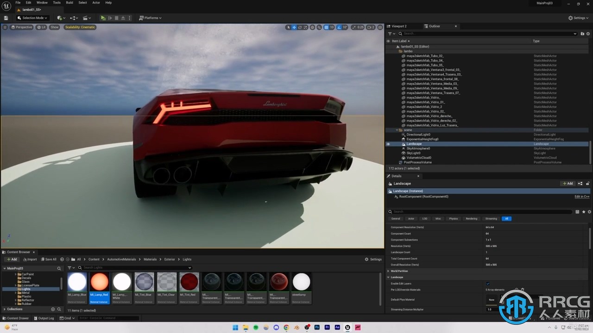Open camera speed setting showing 2
The image size is (593, 333).
point(371,27)
